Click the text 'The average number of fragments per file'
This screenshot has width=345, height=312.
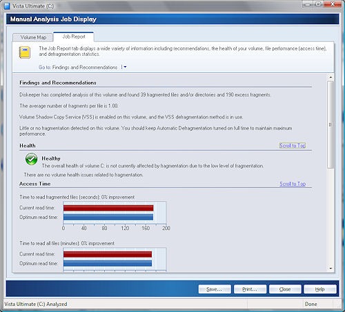(x=69, y=106)
